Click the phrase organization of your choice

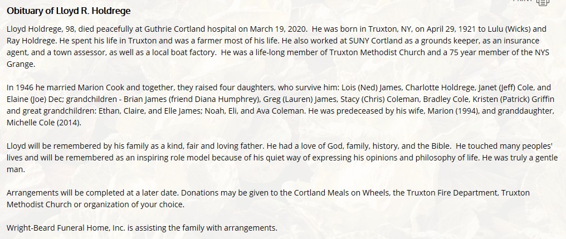(x=134, y=204)
